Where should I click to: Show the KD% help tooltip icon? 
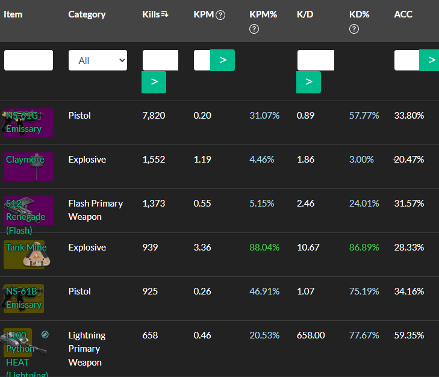coord(354,29)
